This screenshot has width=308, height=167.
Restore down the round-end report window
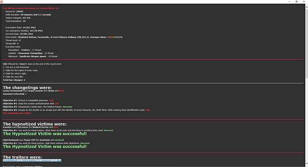(x=296, y=2)
